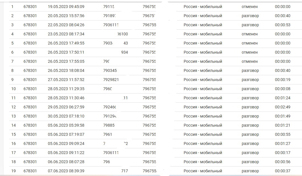Select call row number 1
This screenshot has width=302, height=176.
[155, 7]
